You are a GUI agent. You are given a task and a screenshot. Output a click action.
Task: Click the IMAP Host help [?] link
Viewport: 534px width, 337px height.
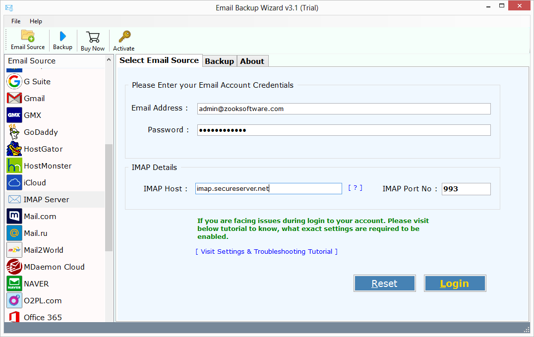[355, 188]
